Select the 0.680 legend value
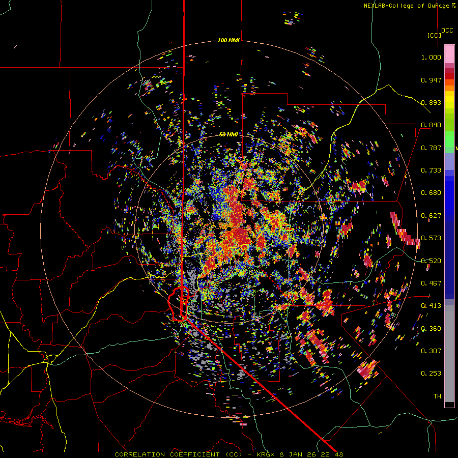This screenshot has width=458, height=458. pos(431,193)
